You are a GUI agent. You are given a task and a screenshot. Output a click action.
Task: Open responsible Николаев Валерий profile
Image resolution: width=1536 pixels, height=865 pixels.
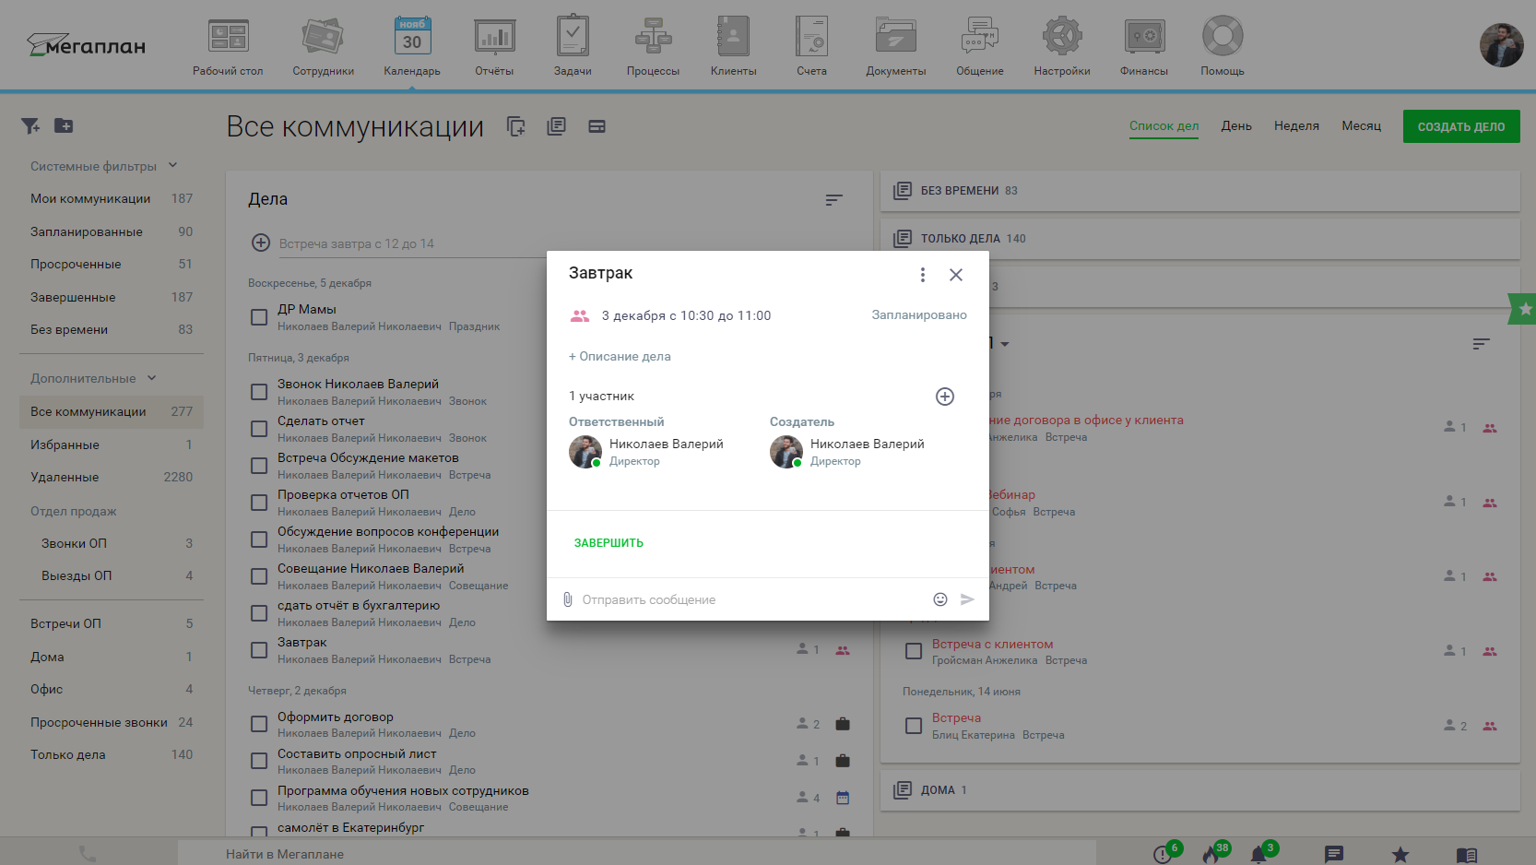pos(666,444)
